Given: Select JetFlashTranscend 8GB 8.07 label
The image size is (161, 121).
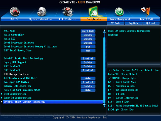Looking at the screenshot, I should tap(20, 78).
